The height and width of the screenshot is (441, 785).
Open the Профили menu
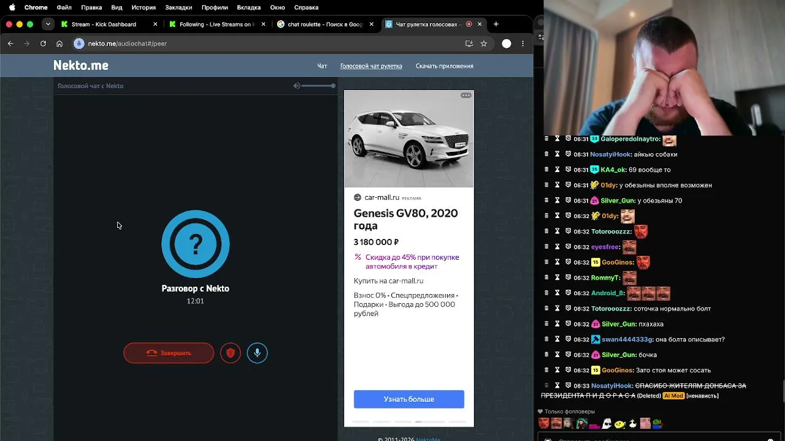(215, 7)
